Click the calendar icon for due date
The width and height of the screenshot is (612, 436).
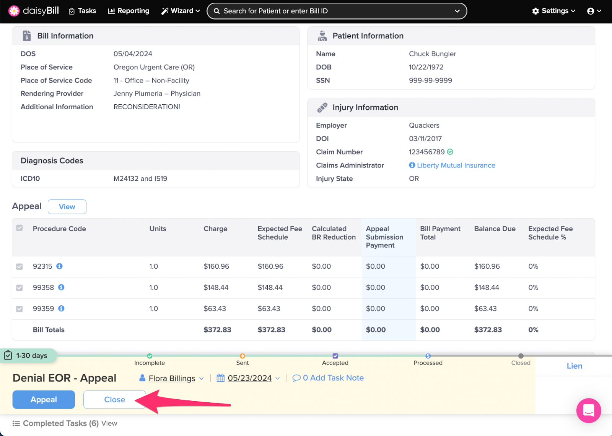221,378
